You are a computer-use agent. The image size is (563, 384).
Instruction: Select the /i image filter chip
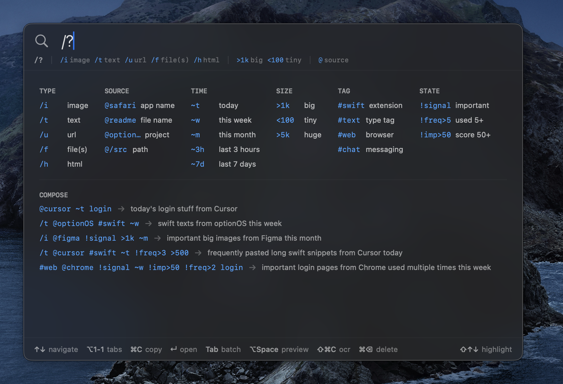tap(75, 60)
